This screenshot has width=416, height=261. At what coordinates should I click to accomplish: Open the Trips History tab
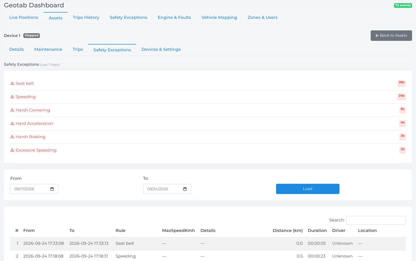point(86,17)
